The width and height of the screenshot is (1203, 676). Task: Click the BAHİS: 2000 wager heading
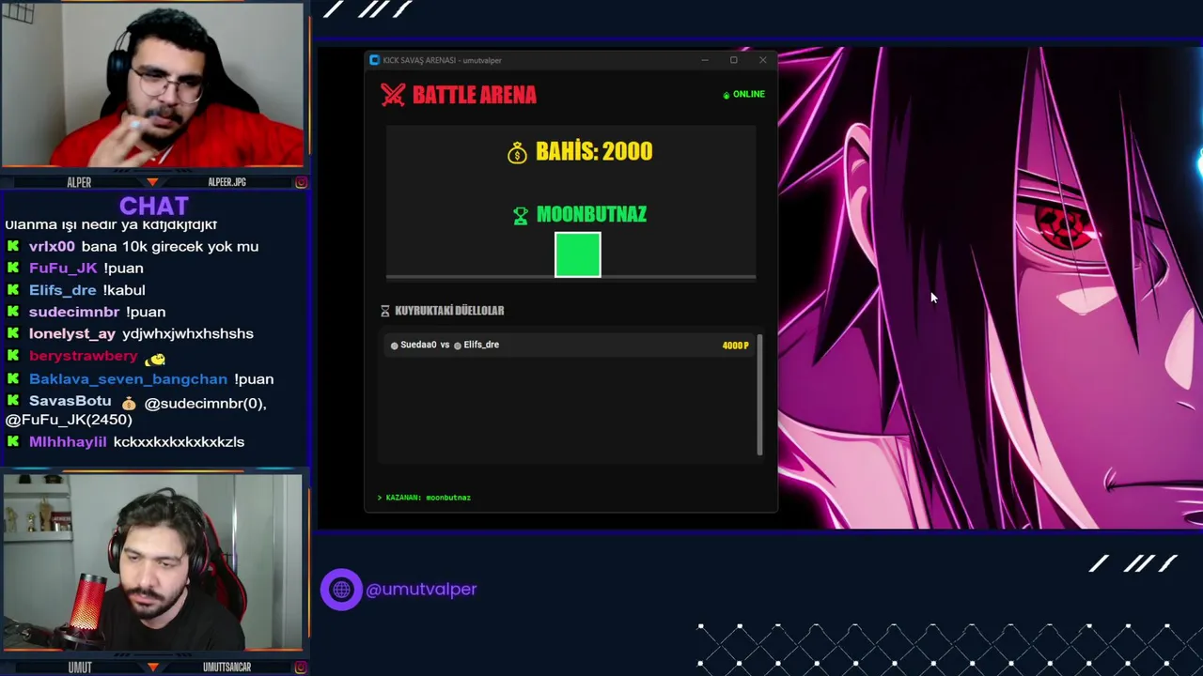click(594, 152)
